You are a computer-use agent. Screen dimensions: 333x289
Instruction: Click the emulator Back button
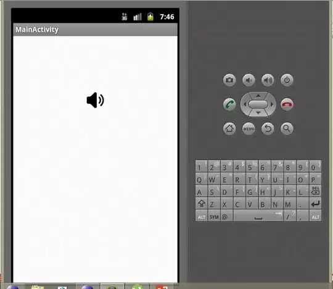click(x=268, y=128)
